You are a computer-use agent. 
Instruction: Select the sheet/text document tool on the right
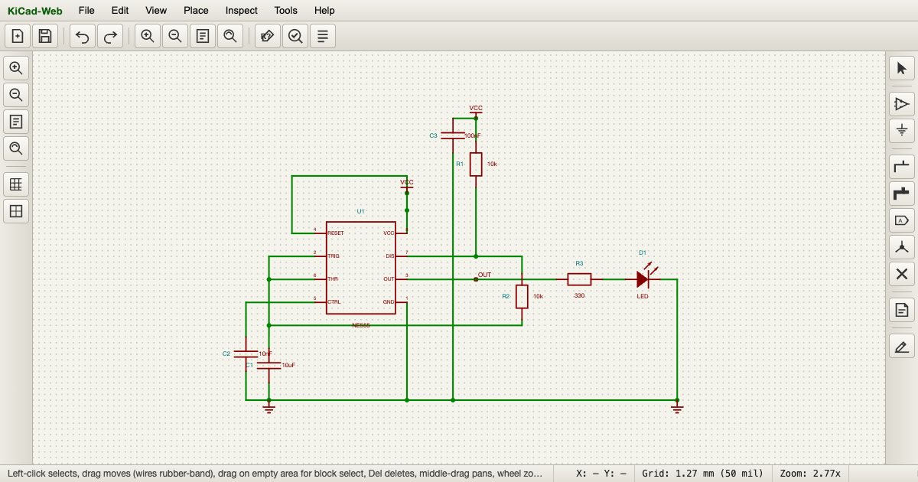coord(902,310)
